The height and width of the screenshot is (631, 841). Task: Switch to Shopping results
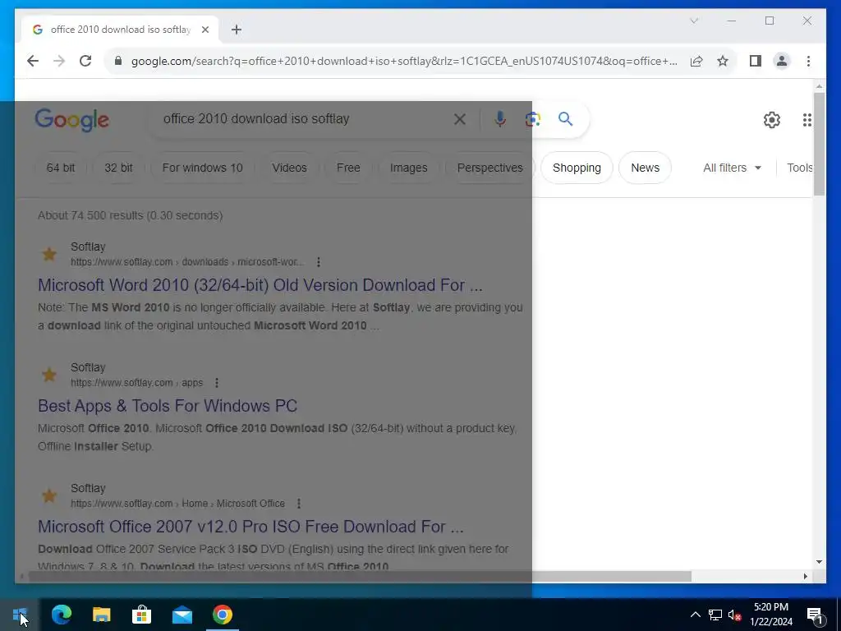click(577, 168)
